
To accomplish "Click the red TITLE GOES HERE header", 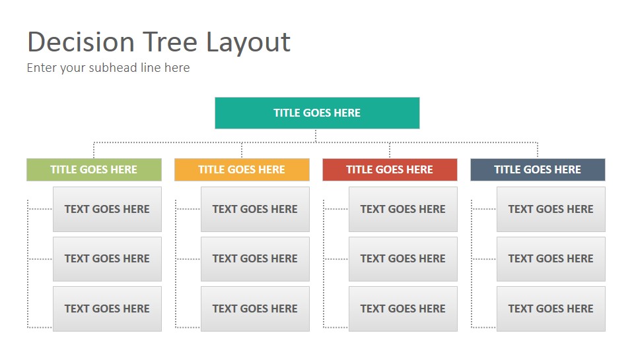I will [x=390, y=169].
